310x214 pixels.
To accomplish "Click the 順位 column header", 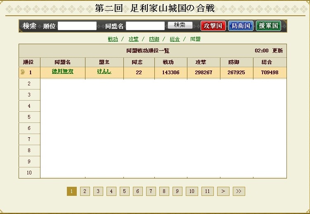I will 29,62.
